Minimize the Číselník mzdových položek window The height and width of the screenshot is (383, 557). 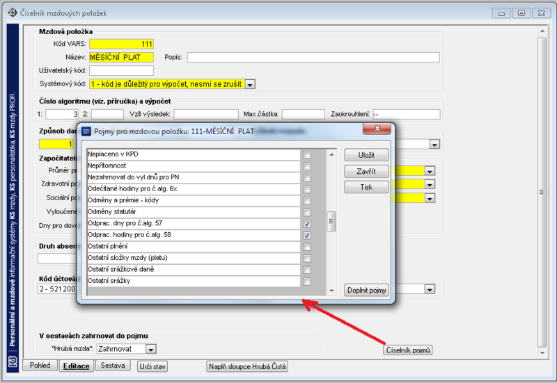(501, 13)
